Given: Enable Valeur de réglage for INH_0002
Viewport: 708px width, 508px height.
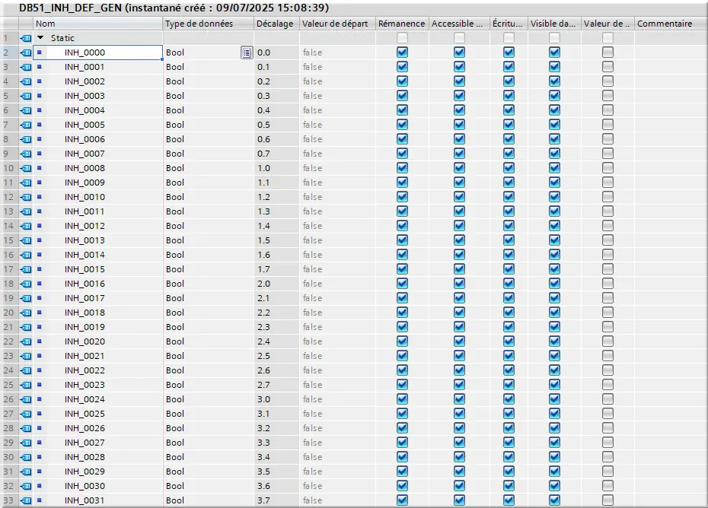Looking at the screenshot, I should click(x=608, y=81).
